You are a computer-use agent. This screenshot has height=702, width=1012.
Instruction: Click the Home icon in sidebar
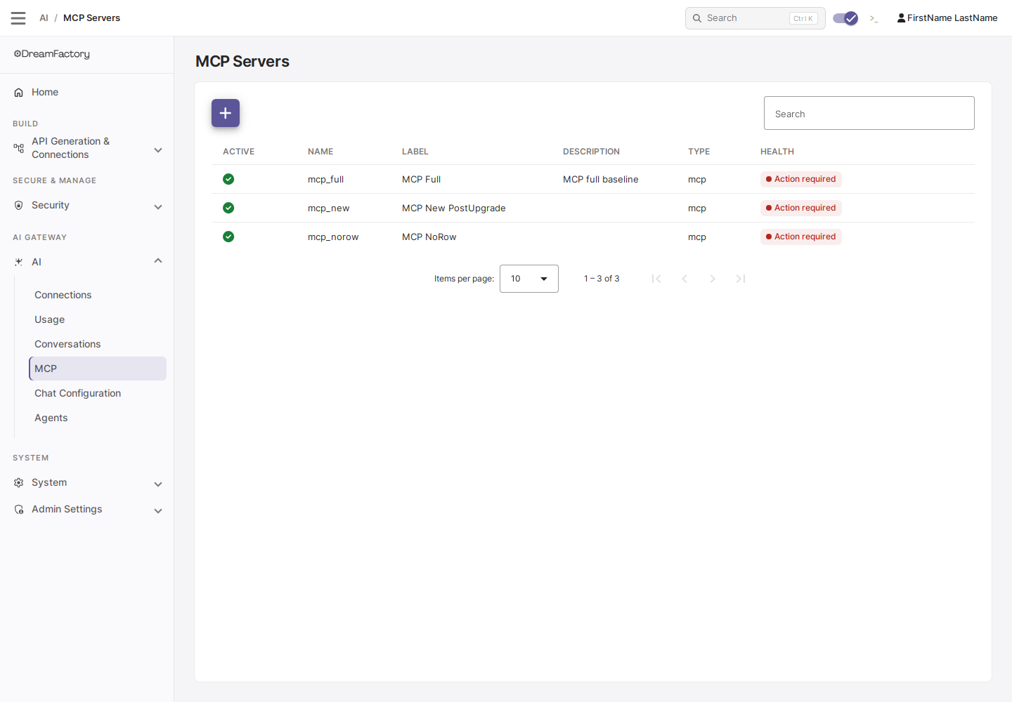[19, 93]
